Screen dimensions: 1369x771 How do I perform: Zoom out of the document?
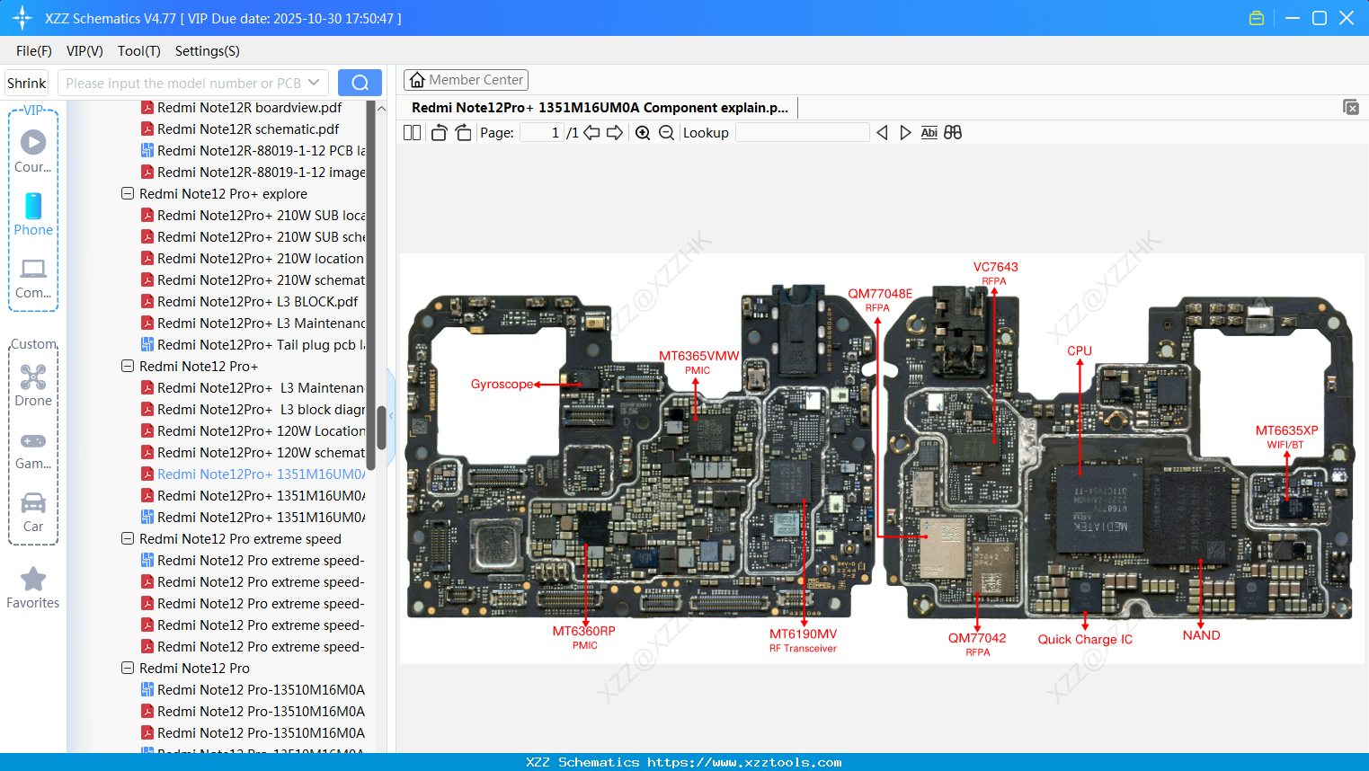pyautogui.click(x=666, y=133)
